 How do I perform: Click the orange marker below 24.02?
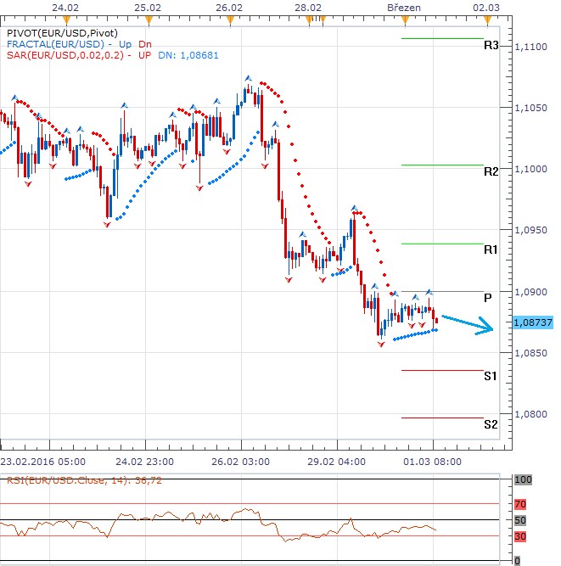tap(53, 18)
